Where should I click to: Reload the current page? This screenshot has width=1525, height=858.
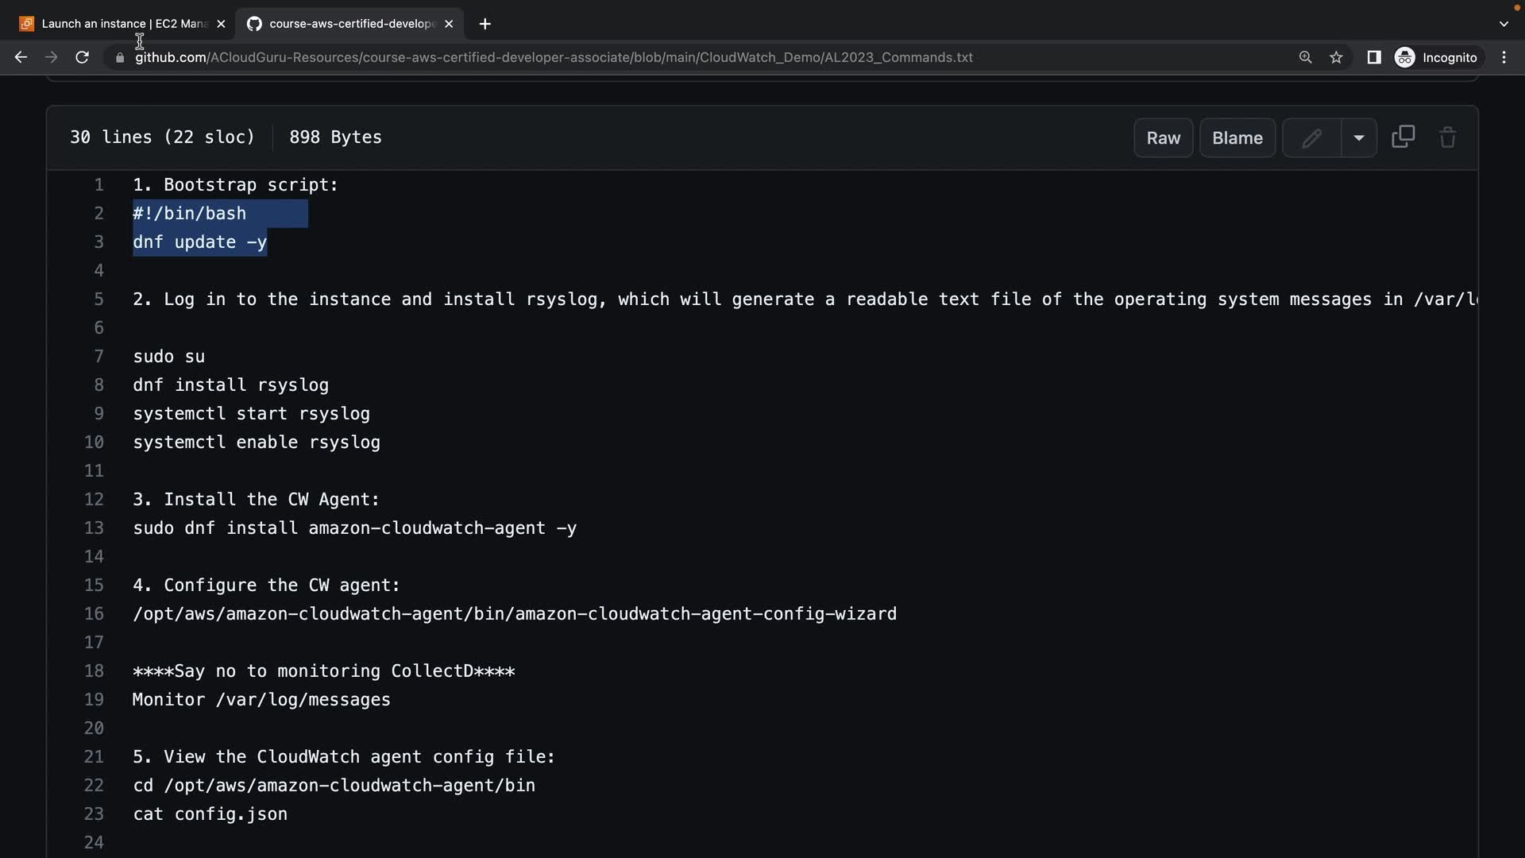click(82, 57)
